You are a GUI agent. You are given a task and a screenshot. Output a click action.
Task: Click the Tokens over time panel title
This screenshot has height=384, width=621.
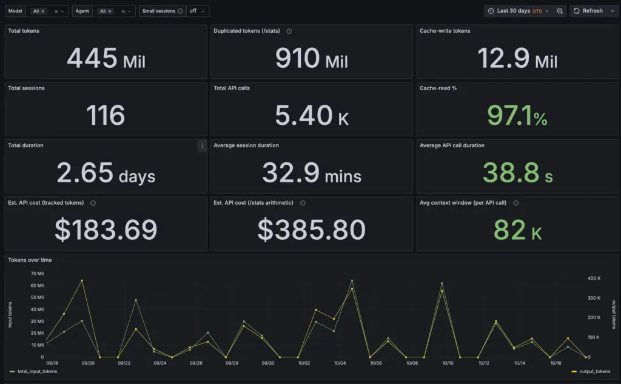[30, 260]
